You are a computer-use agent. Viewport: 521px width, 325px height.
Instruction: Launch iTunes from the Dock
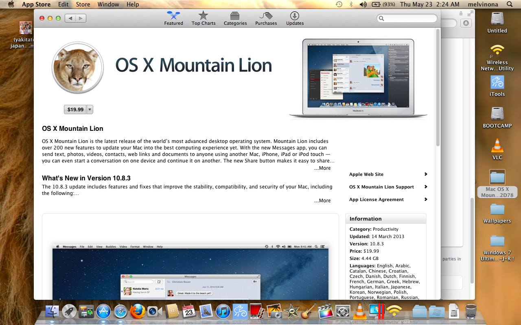(223, 312)
